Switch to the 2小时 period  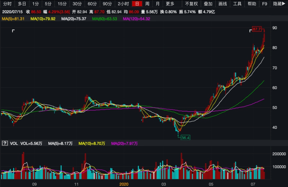pos(123,4)
